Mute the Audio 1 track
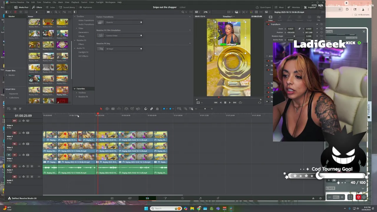Viewport: 377px width, 212px height. [32, 166]
